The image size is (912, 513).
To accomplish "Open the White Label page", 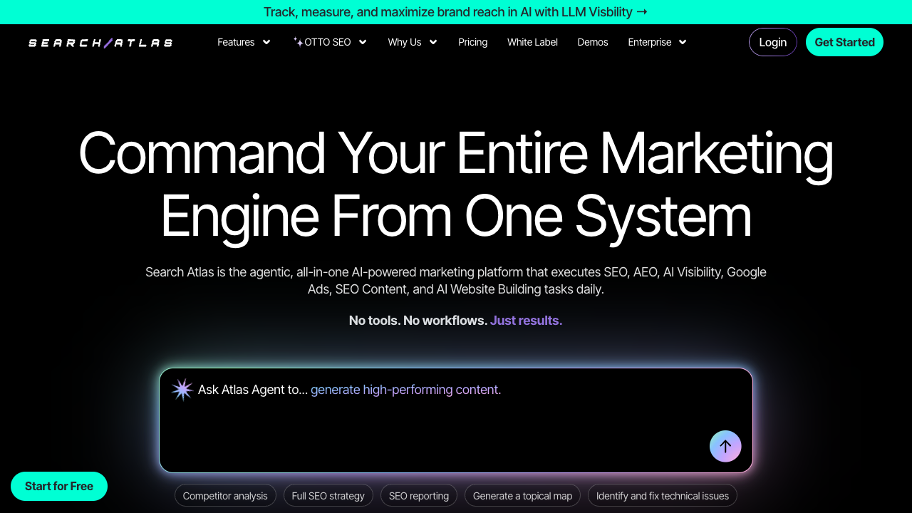I will pos(533,42).
